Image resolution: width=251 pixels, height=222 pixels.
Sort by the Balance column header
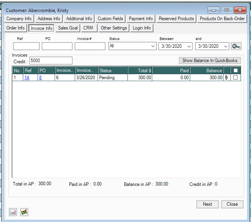point(207,71)
